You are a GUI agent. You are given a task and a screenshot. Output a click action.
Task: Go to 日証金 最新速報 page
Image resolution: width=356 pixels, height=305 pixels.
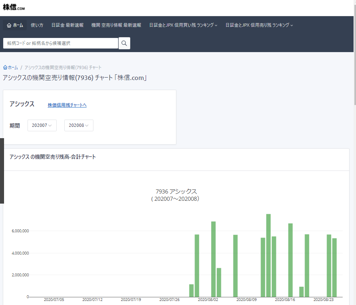click(x=67, y=25)
